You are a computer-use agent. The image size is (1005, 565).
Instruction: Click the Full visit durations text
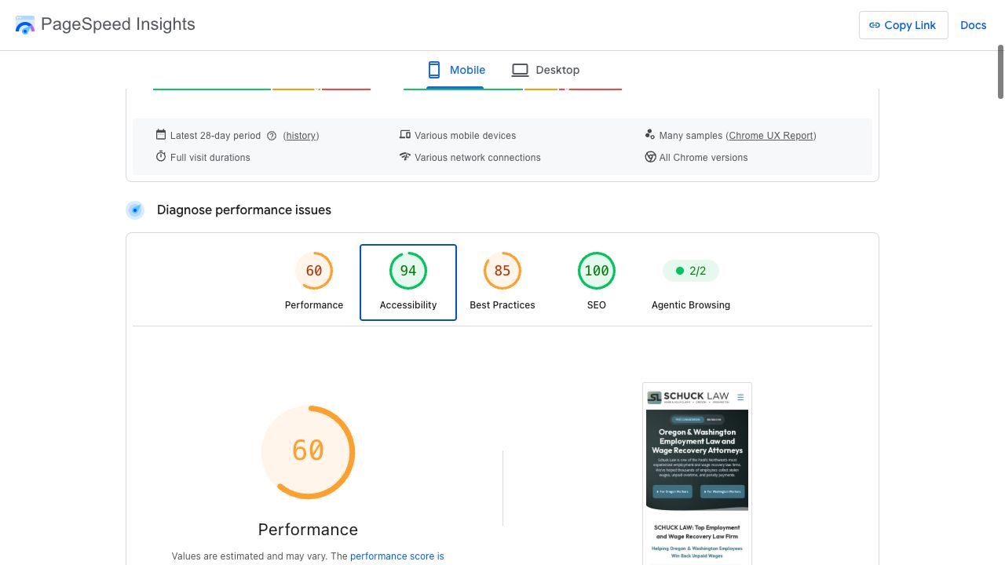pyautogui.click(x=210, y=158)
